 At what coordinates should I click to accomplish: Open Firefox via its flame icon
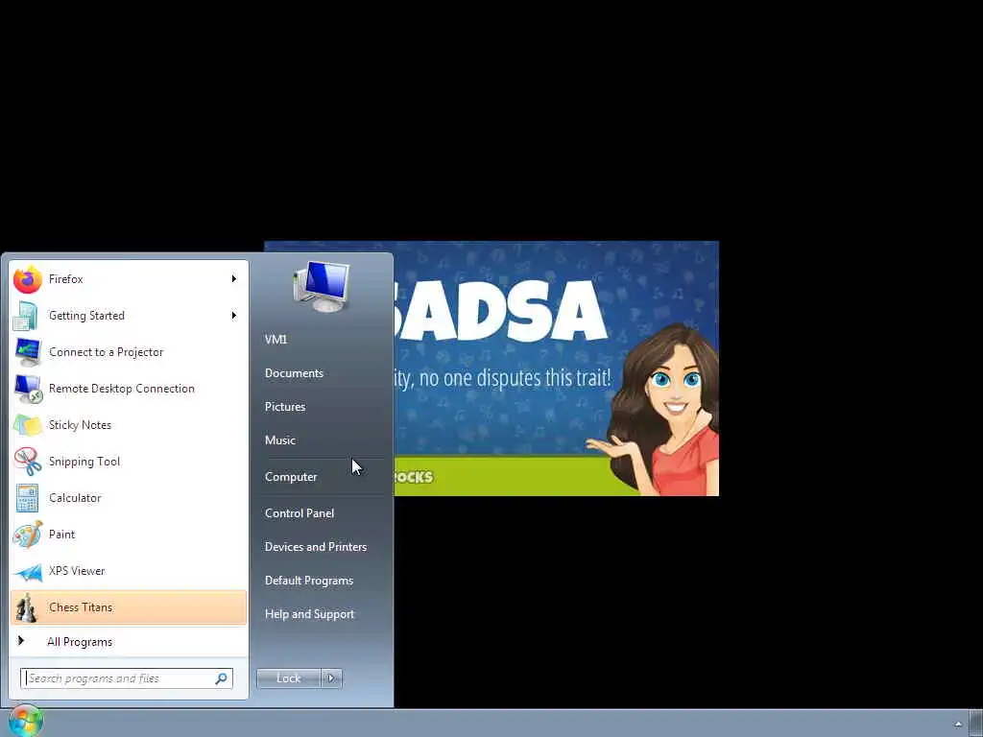tap(28, 279)
